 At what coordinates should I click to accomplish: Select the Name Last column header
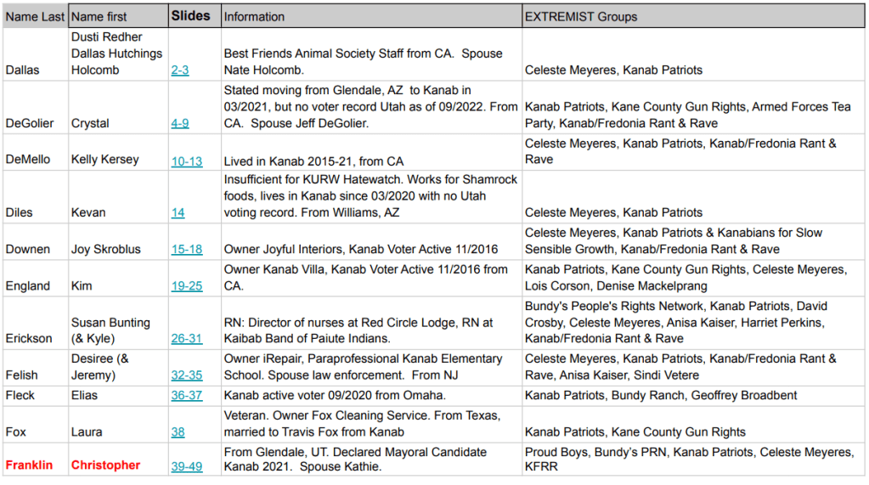(x=35, y=17)
